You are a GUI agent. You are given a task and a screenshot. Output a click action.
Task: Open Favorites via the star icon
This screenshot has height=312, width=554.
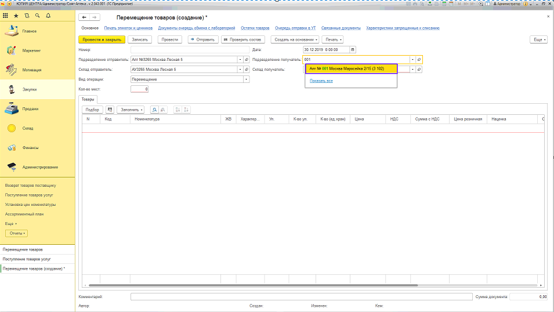[x=16, y=15]
